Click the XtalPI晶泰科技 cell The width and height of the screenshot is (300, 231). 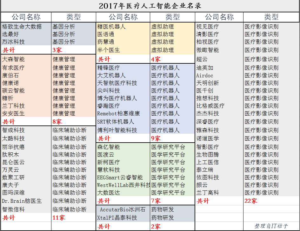(117, 218)
